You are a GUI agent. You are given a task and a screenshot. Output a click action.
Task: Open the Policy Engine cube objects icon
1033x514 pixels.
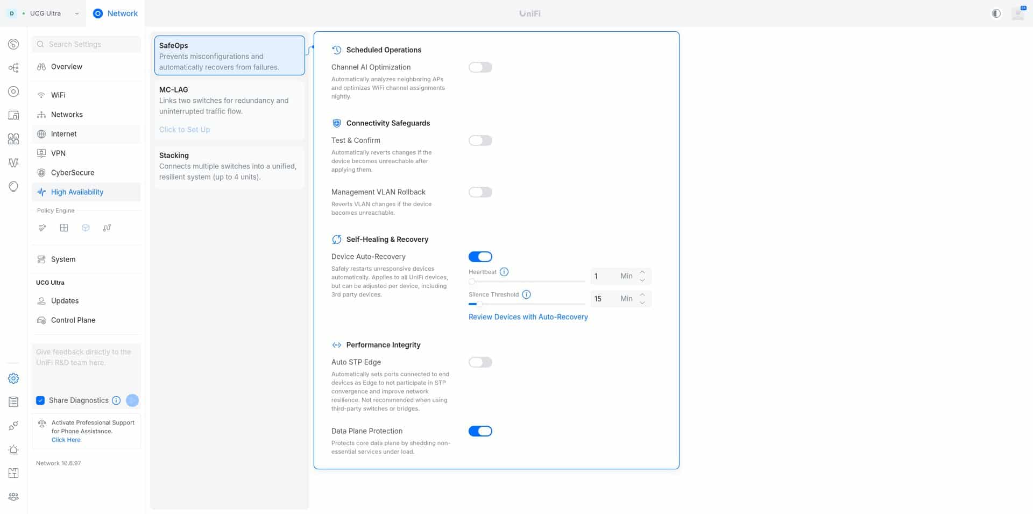click(86, 228)
